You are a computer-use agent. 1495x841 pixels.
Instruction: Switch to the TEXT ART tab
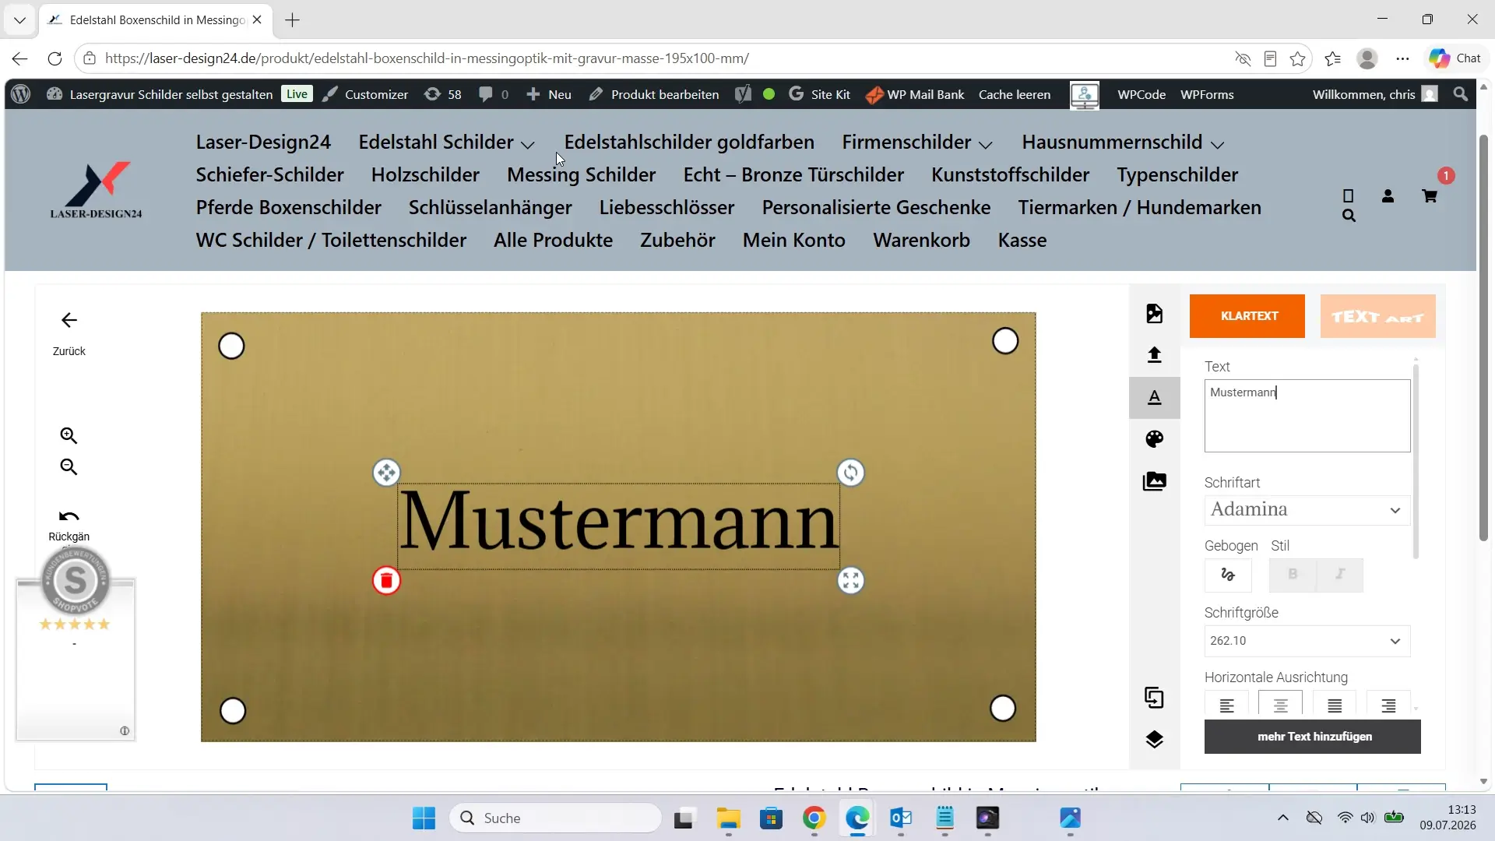1377,316
